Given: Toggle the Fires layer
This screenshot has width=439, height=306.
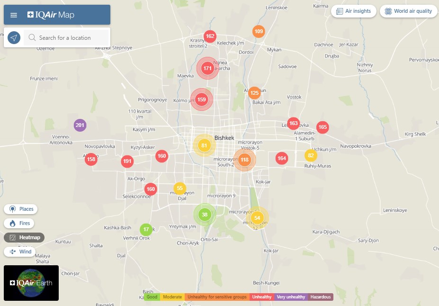Looking at the screenshot, I should click(19, 223).
